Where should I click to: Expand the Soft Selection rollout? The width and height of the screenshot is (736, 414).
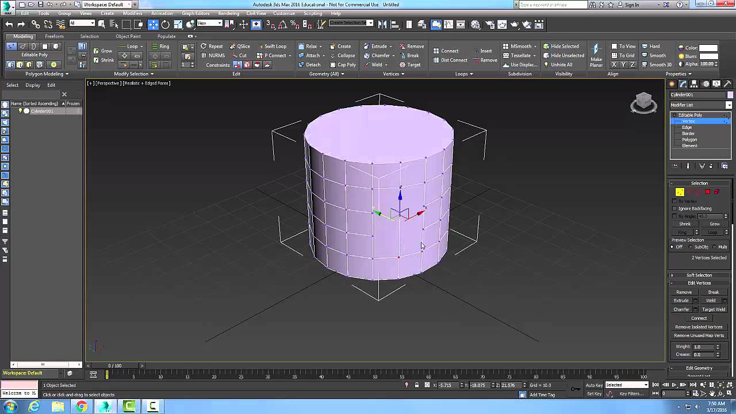coord(699,275)
